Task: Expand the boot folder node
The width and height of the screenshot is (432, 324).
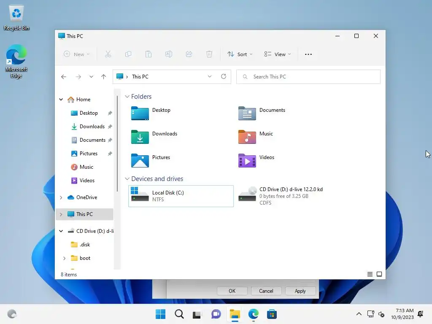Action: 64,258
